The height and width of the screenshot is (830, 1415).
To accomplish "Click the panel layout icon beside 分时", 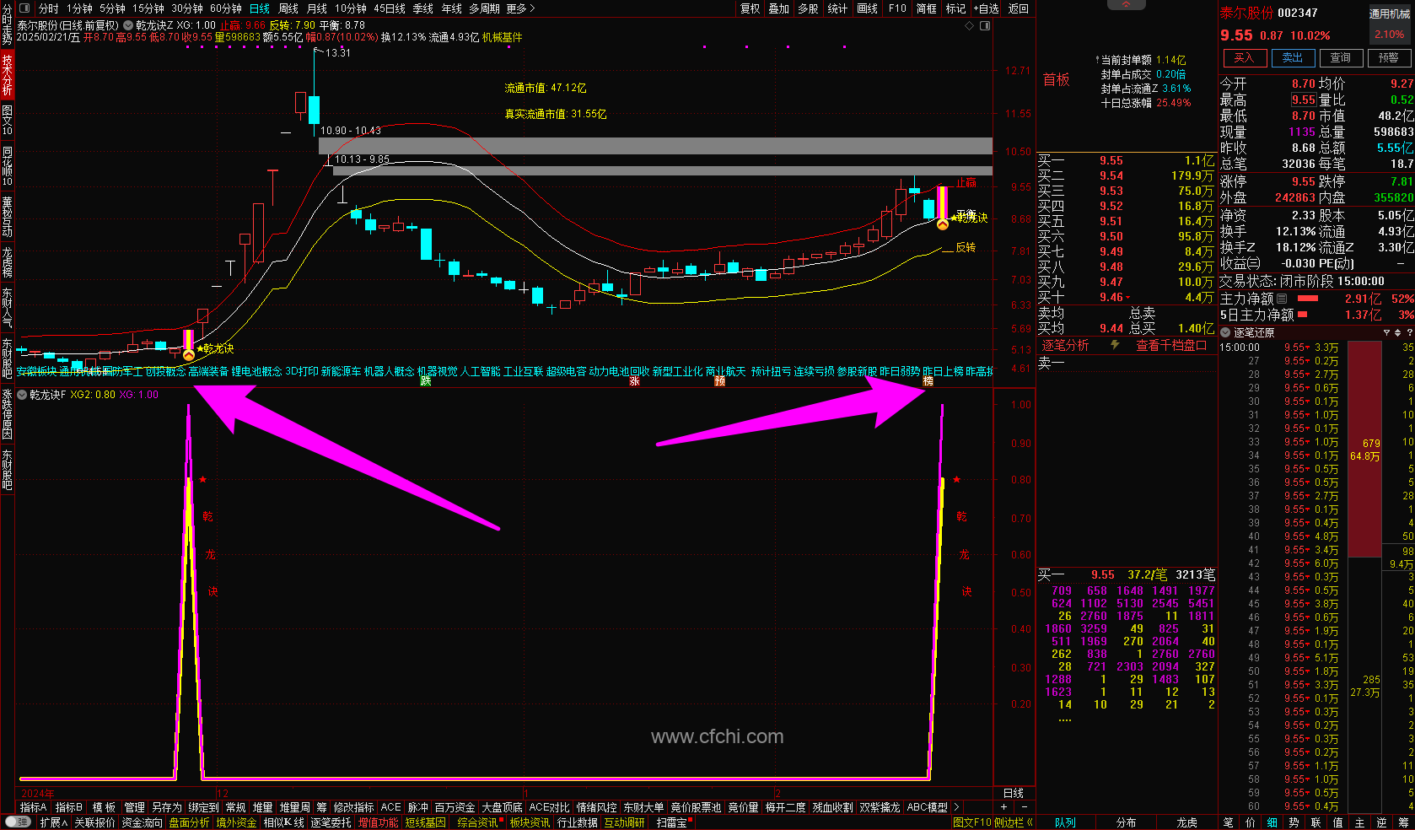I will coord(24,8).
